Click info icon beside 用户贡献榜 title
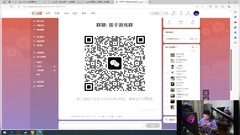 [x=177, y=47]
